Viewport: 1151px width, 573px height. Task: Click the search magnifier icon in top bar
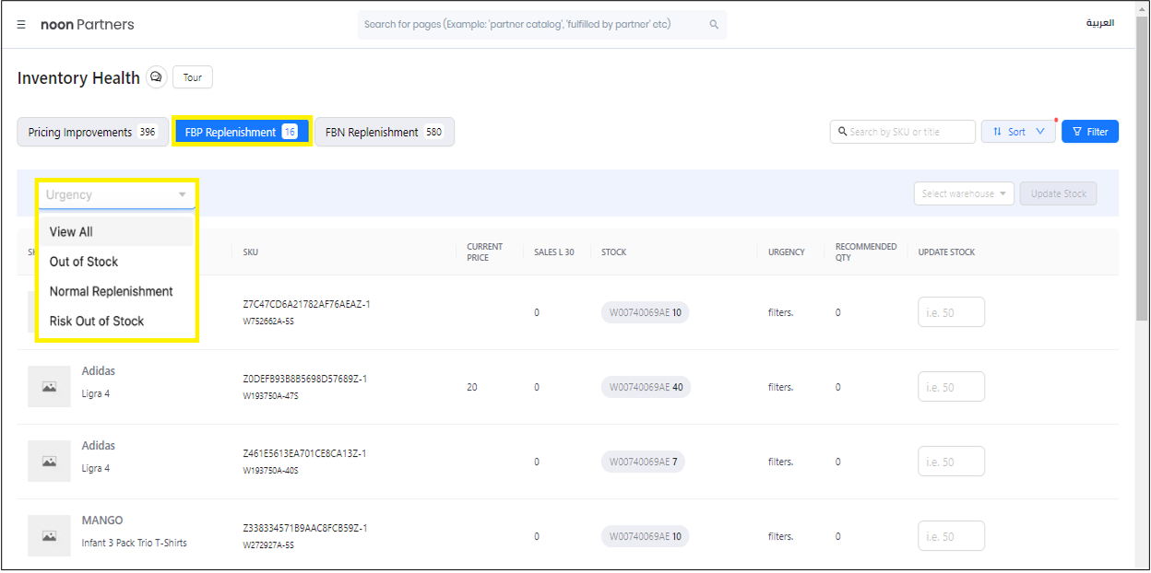pyautogui.click(x=714, y=25)
